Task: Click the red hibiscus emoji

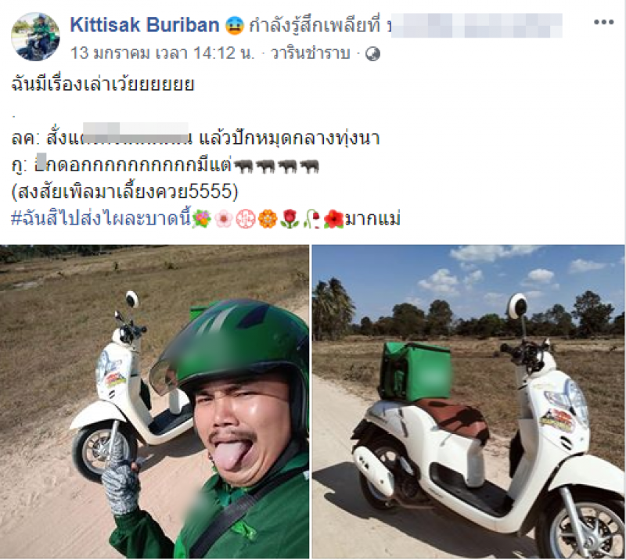Action: (333, 219)
